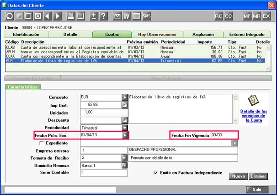Viewport: 277px width, 195px height.
Task: Click the Formato de Recibo number field
Action: (101, 158)
